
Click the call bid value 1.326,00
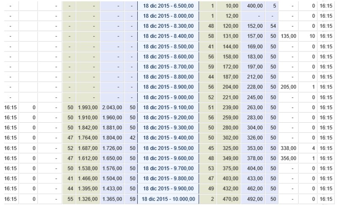tap(88, 199)
